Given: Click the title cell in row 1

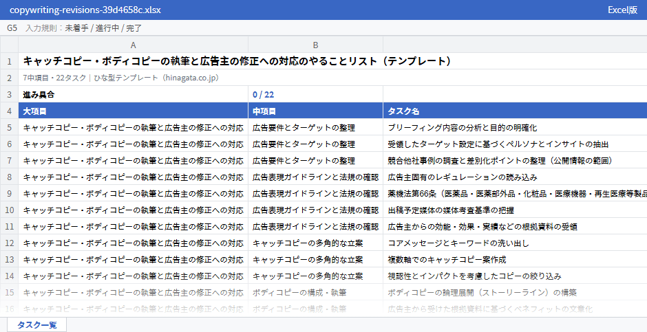Looking at the screenshot, I should click(x=332, y=61).
